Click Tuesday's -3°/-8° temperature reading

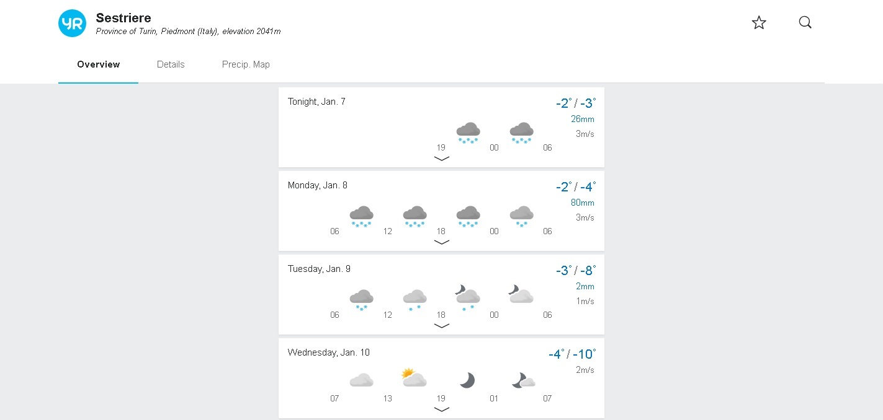click(x=576, y=270)
